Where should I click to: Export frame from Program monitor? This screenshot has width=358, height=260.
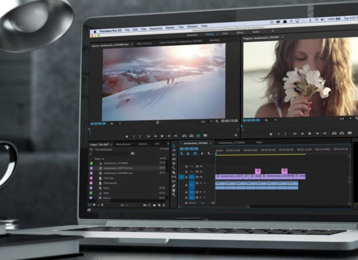pos(349,132)
